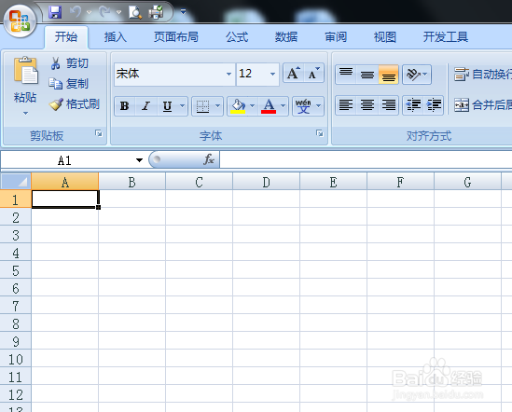
Task: Open the 字体 dialog launcher
Action: pyautogui.click(x=320, y=133)
